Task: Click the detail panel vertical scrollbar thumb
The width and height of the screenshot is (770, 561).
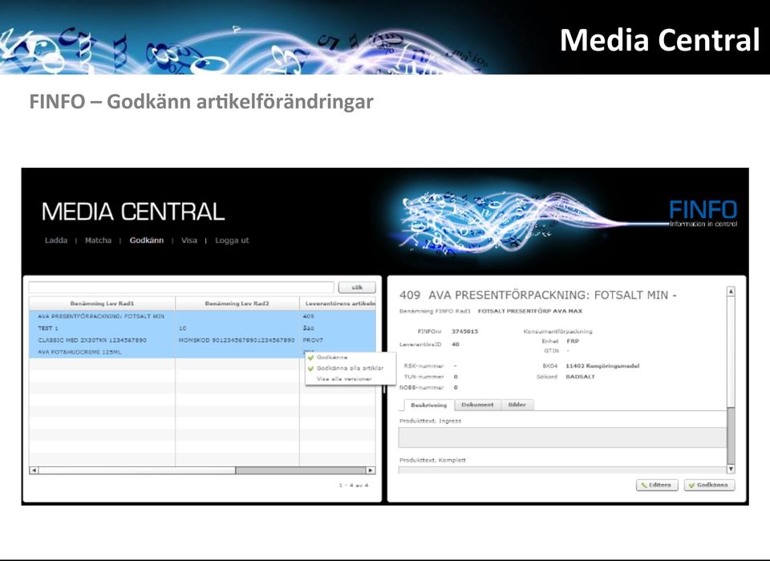Action: tap(731, 436)
